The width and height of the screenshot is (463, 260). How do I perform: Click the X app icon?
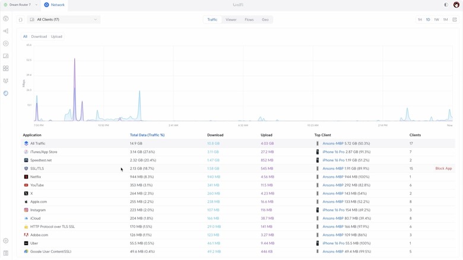[26, 194]
